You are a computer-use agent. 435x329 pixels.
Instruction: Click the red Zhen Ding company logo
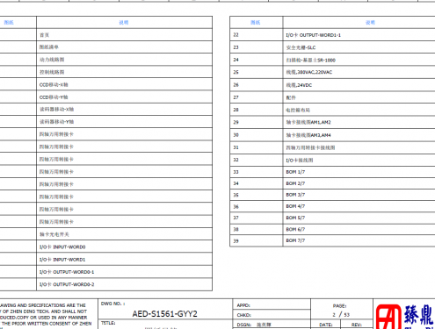point(388,317)
